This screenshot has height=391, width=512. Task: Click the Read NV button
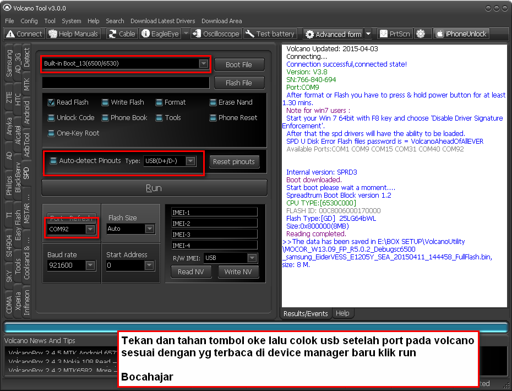tap(191, 272)
